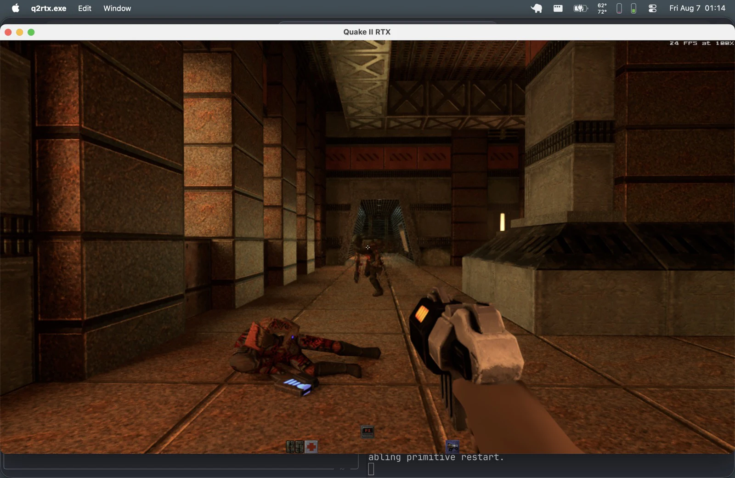Screen dimensions: 735x478
Task: Click the Quake II RTX window title
Action: point(367,32)
